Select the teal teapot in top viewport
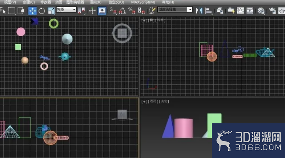The width and height of the screenshot is (285, 158). pyautogui.click(x=65, y=57)
